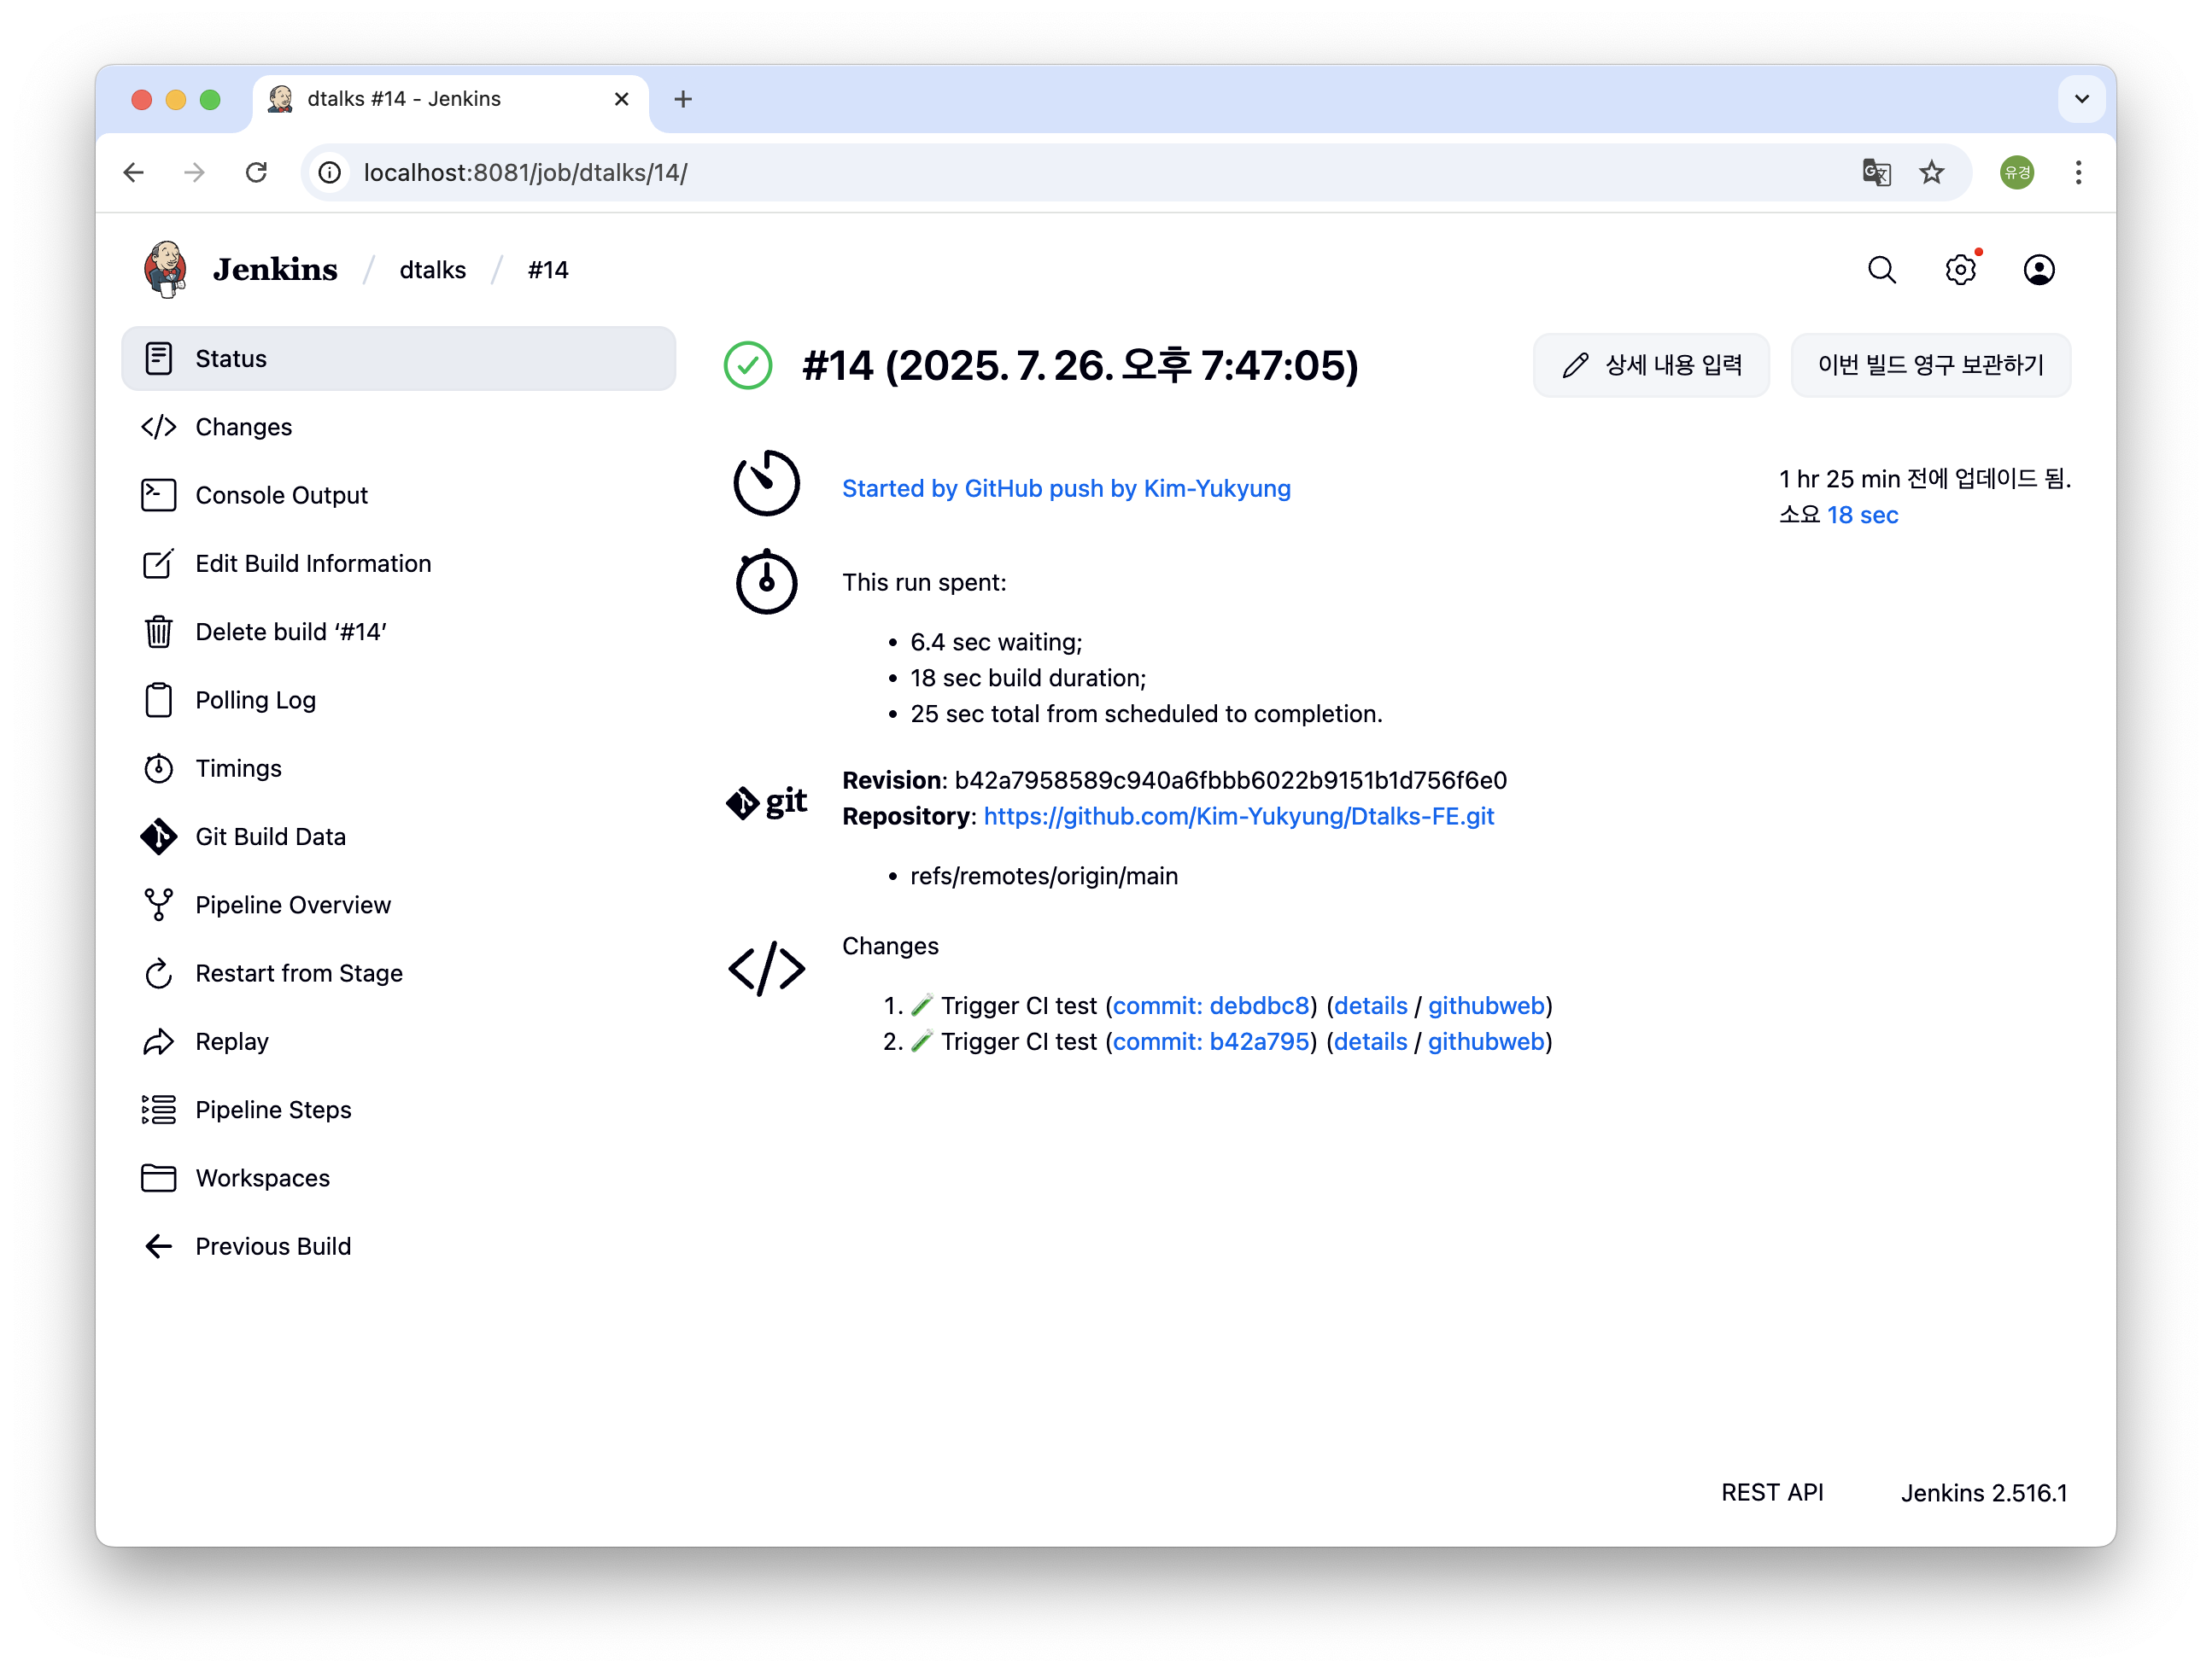Open Manage Jenkins gear icon
2212x1673 pixels.
[1960, 270]
